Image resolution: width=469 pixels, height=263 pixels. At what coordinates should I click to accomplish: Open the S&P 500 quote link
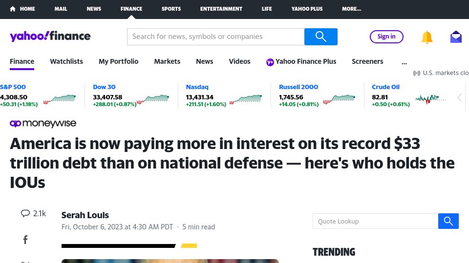(13, 87)
